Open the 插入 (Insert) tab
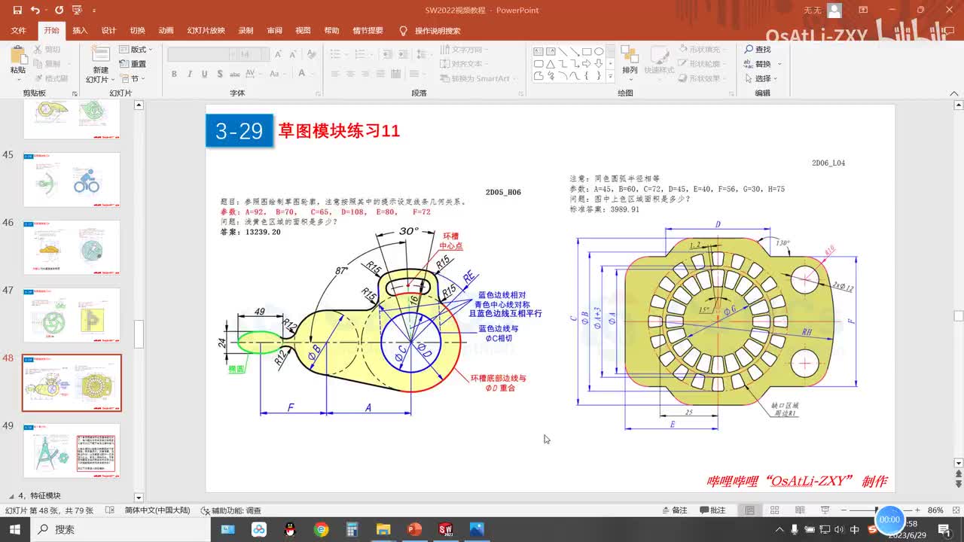The width and height of the screenshot is (964, 542). click(x=80, y=31)
